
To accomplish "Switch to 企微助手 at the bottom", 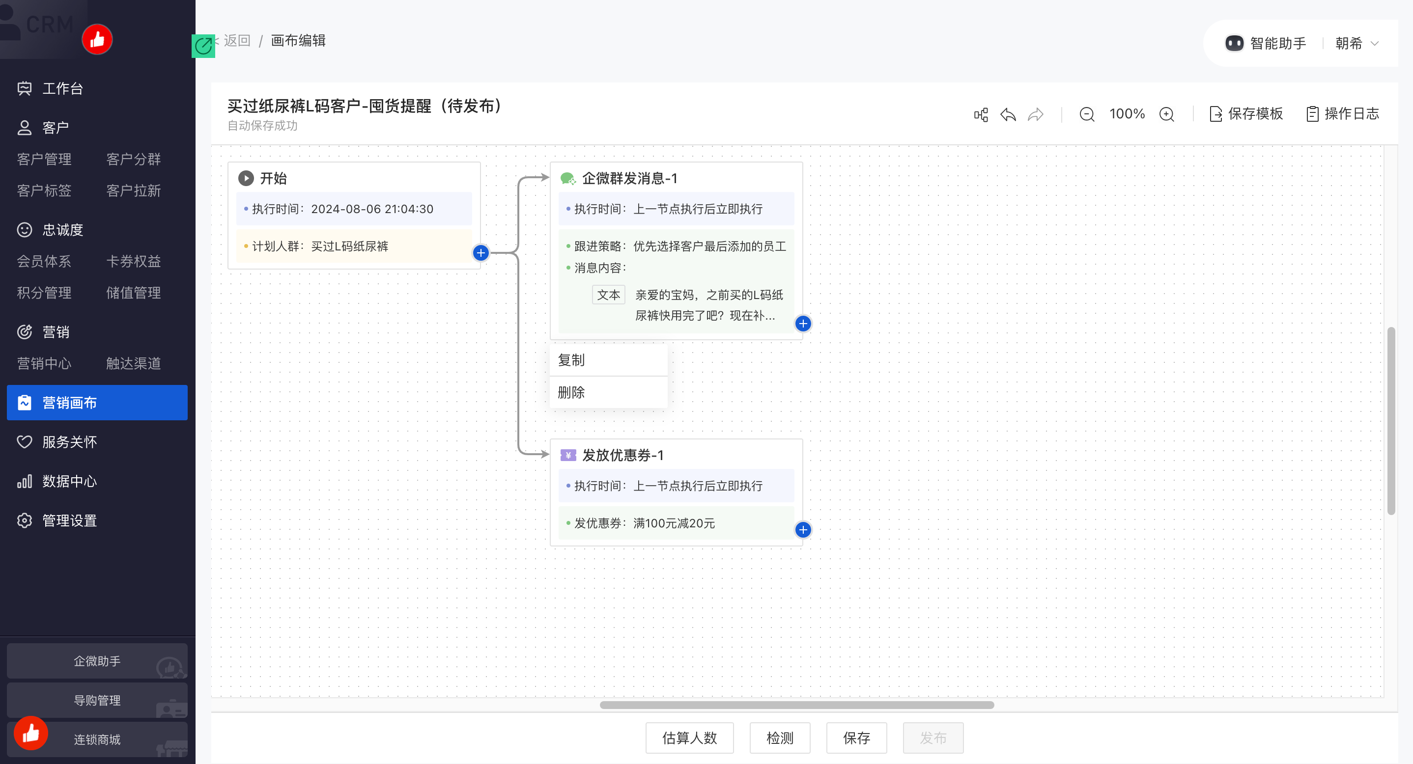I will coord(97,661).
